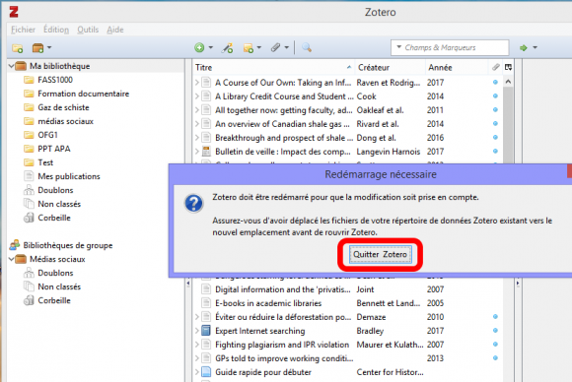This screenshot has width=572, height=382.
Task: Select E-books in academic libraries
Action: [x=268, y=303]
